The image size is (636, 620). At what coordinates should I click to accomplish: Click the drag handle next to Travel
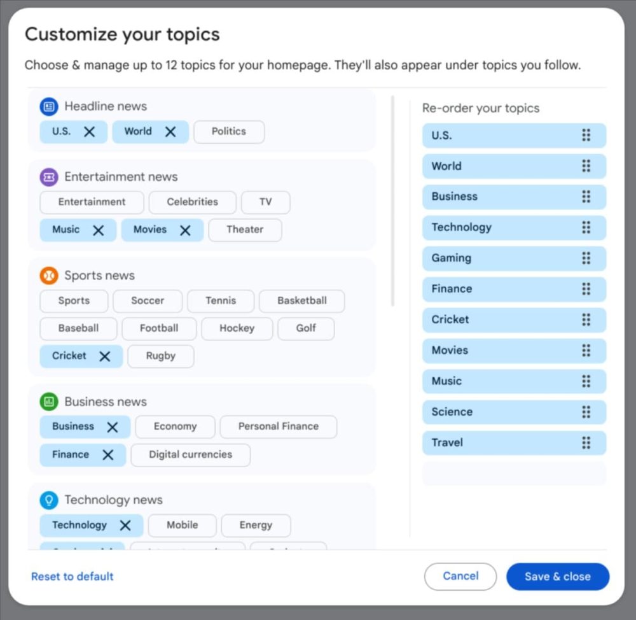click(x=586, y=443)
